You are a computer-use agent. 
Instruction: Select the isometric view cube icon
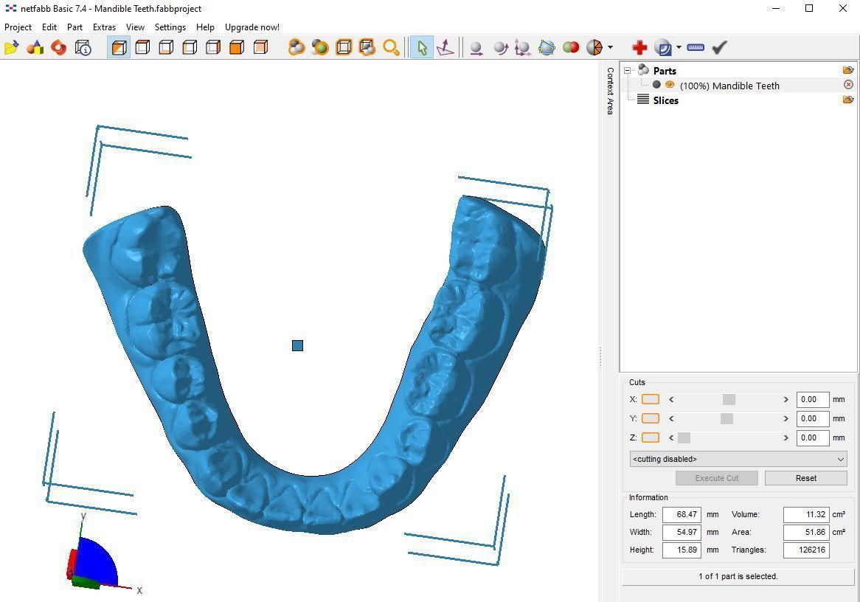(x=119, y=48)
